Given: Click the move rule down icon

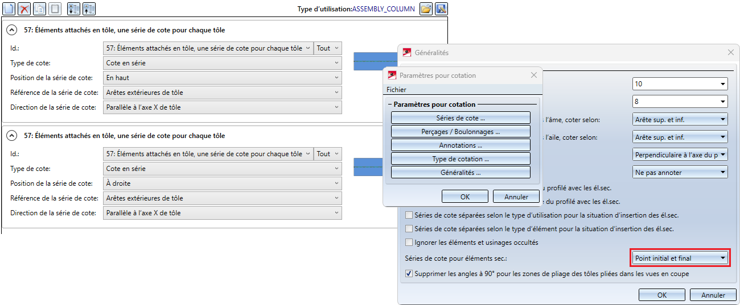Looking at the screenshot, I should coord(73,9).
